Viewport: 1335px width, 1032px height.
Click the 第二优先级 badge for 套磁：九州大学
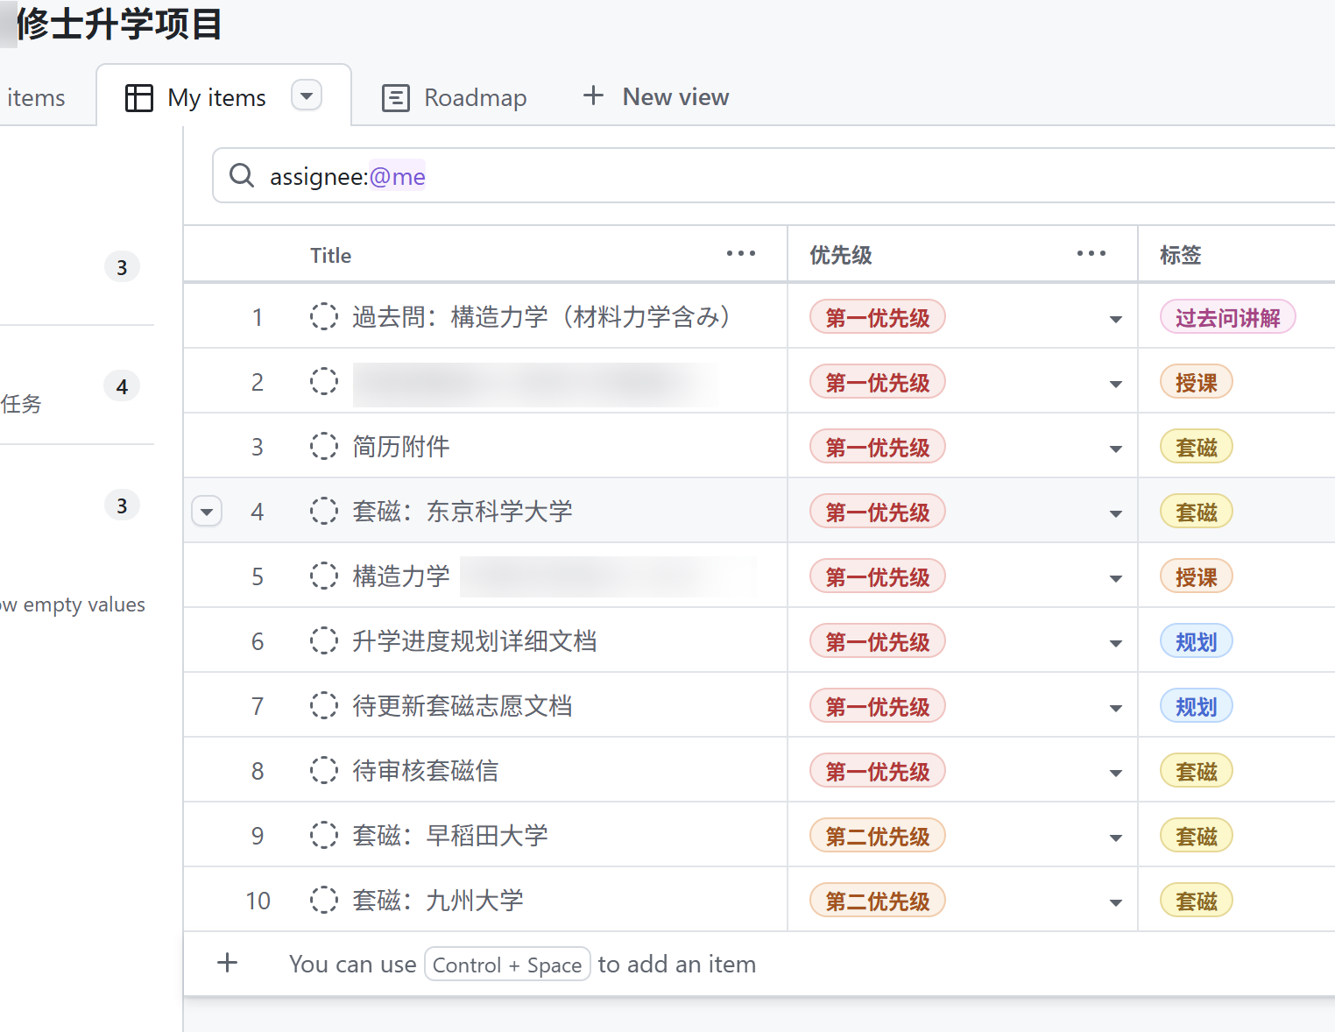click(877, 901)
